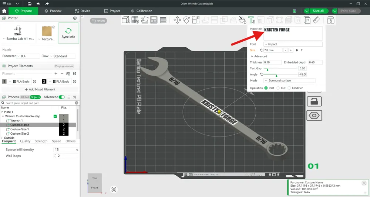
Task: Switch to the Project tab
Action: 112,11
